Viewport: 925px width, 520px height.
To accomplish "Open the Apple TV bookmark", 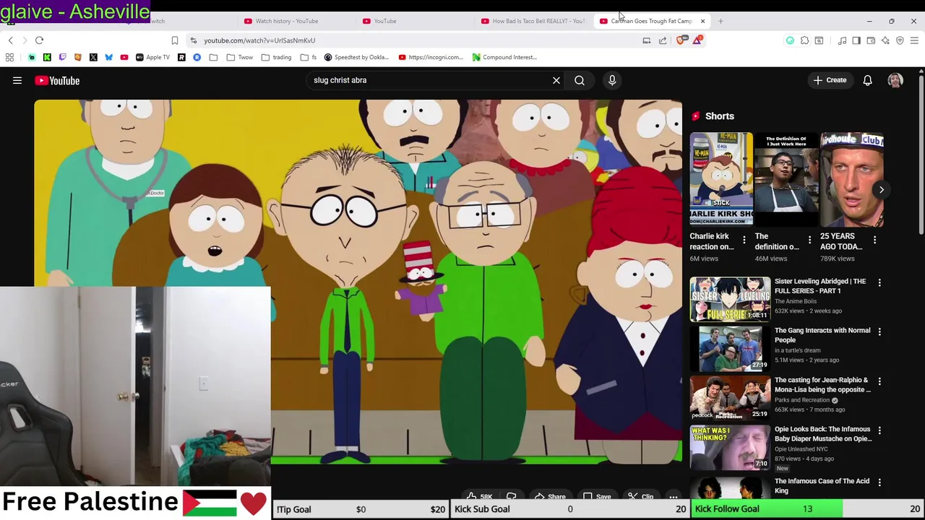I will [x=152, y=57].
